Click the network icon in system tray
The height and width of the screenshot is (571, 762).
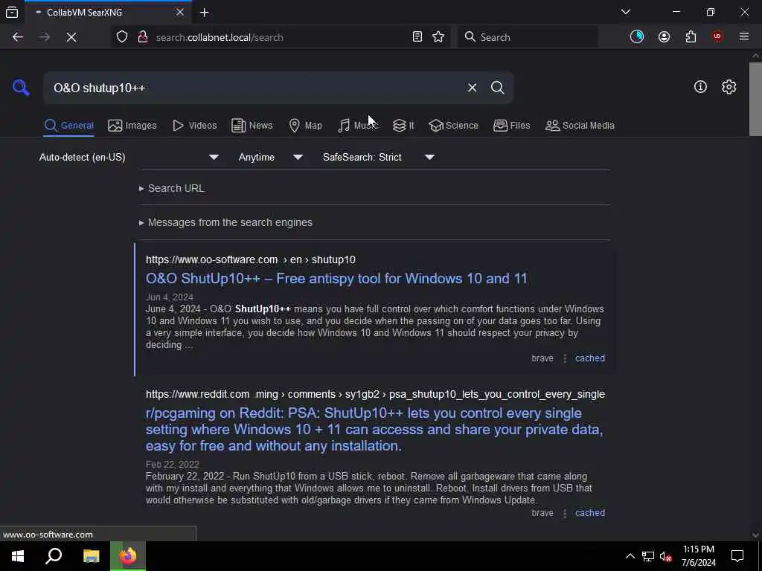[x=648, y=556]
